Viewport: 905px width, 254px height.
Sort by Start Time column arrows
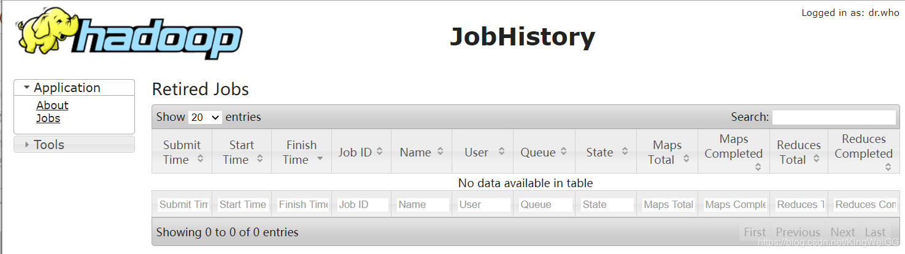(260, 159)
